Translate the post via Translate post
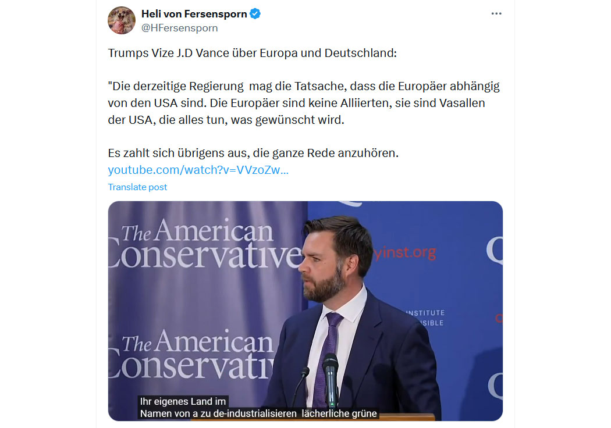The width and height of the screenshot is (611, 428). [137, 187]
